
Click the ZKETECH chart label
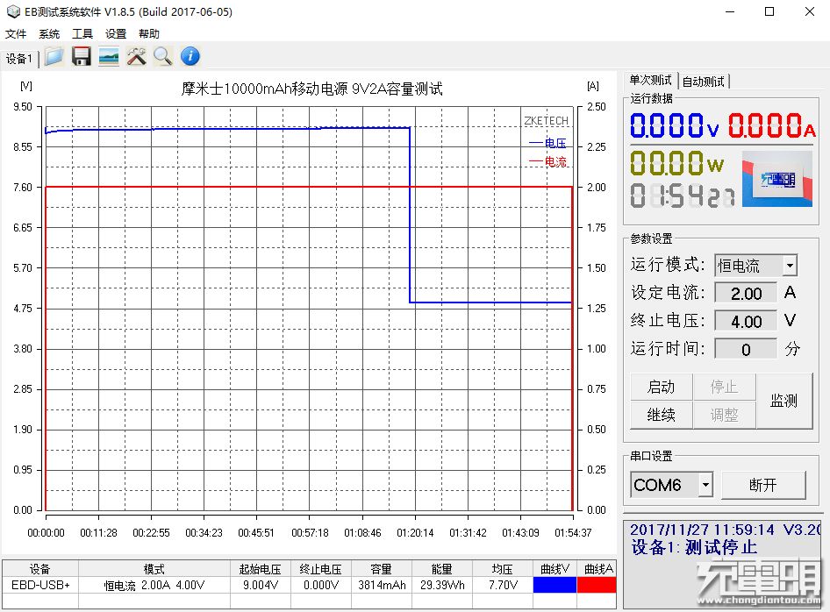(546, 121)
